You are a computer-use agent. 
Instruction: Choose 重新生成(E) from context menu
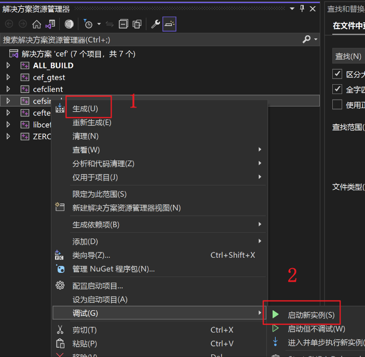(92, 123)
